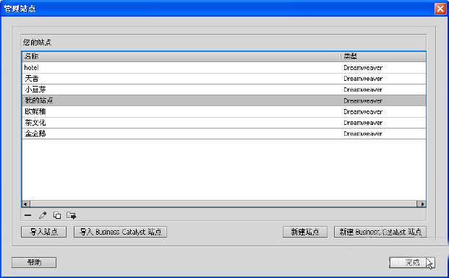Viewport: 449px width, 278px height.
Task: Click the duplicate site icon
Action: 57,215
